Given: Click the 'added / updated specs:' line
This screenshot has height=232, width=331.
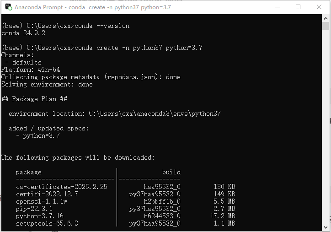Looking at the screenshot, I should pyautogui.click(x=48, y=128).
